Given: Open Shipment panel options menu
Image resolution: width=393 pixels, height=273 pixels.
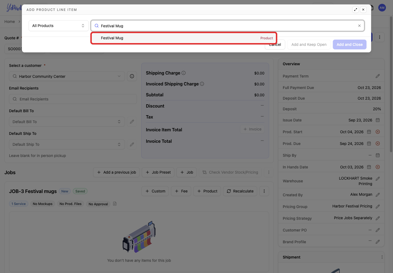Looking at the screenshot, I should tap(382, 257).
